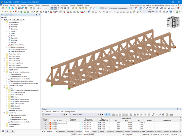
Task: Toggle REJILLA status bar button
Action: 80,134
